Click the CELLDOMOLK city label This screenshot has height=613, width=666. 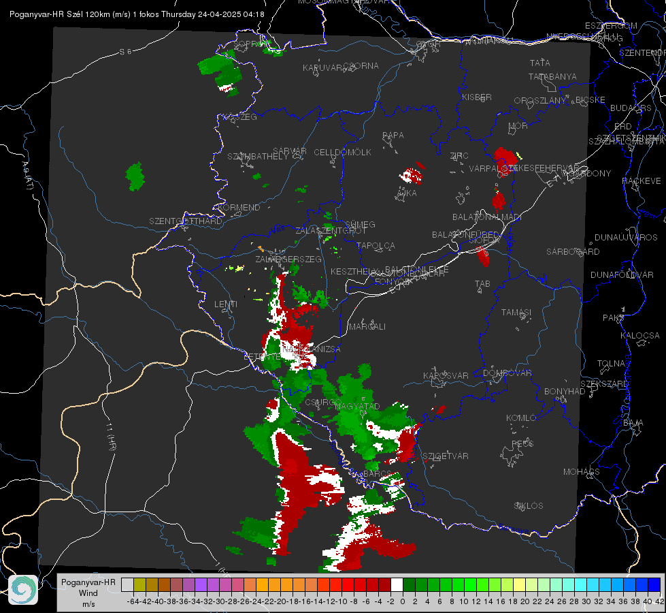pos(343,153)
